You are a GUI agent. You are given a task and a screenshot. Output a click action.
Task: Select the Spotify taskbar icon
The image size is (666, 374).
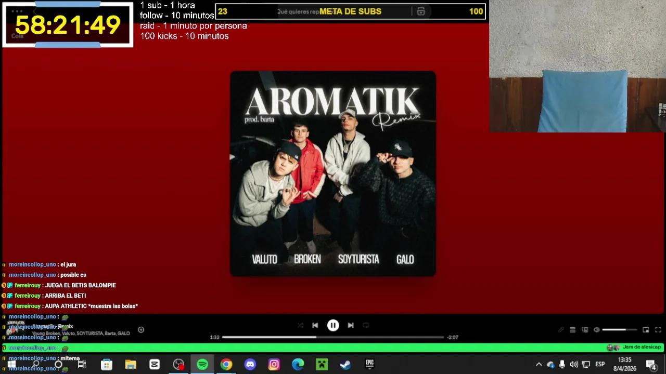point(202,364)
